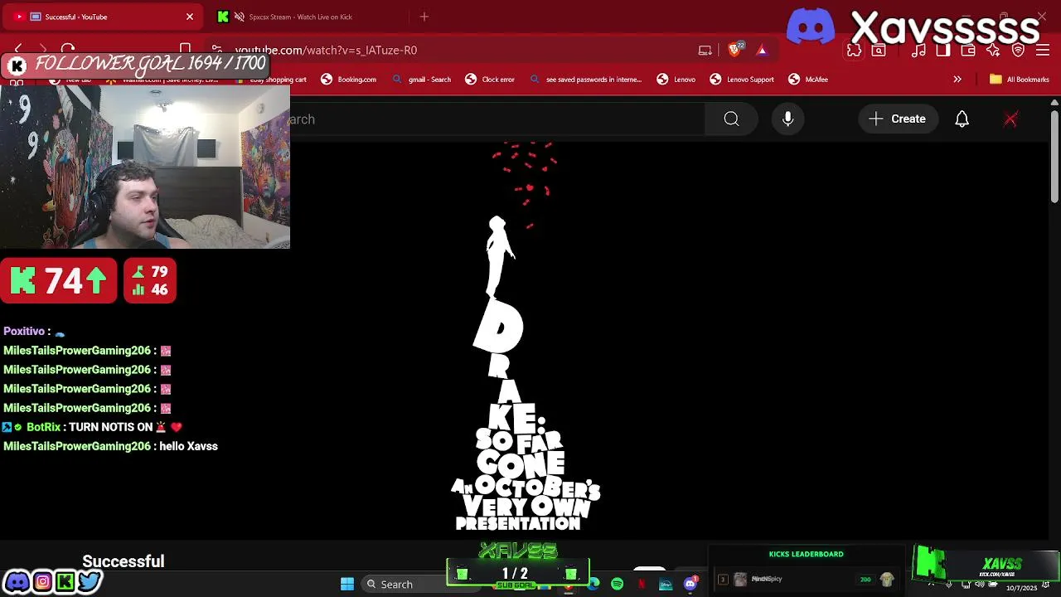
Task: Open the browser extensions puzzle icon
Action: (855, 50)
